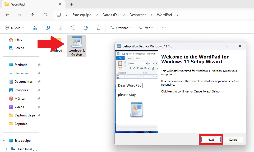Screen dimensions: 254x152
Task: Open Imágenes in the sidebar
Action: point(21,90)
